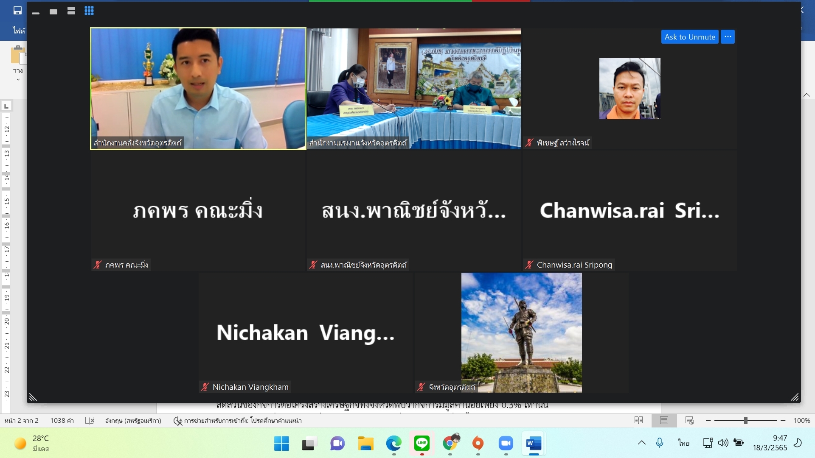The image size is (815, 458).
Task: Switch to Web Layout view
Action: 689,420
